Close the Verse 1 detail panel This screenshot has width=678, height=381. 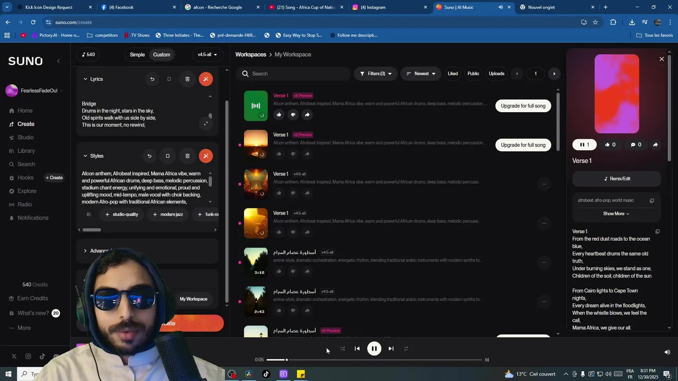(662, 59)
